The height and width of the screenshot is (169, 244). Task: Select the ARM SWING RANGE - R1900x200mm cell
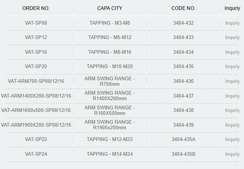coord(110,125)
